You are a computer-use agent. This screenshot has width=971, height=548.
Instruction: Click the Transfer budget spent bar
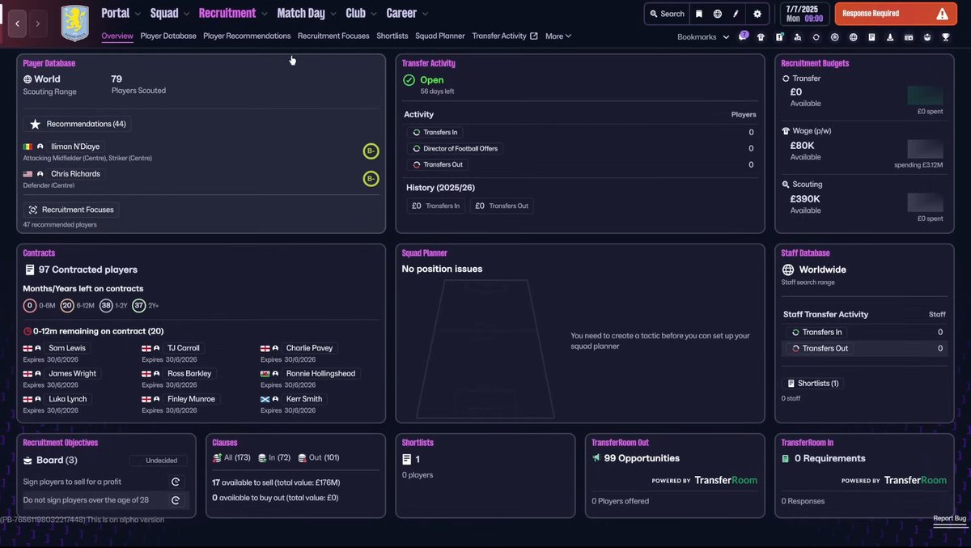coord(925,95)
